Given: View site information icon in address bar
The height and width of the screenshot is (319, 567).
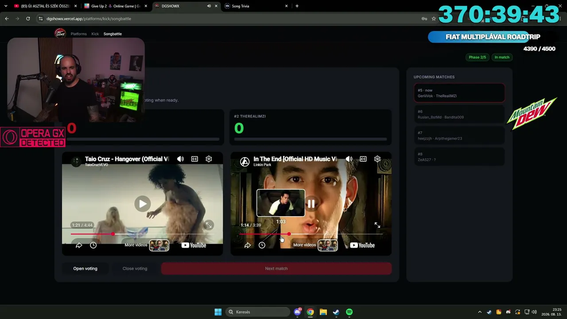Looking at the screenshot, I should pos(41,19).
